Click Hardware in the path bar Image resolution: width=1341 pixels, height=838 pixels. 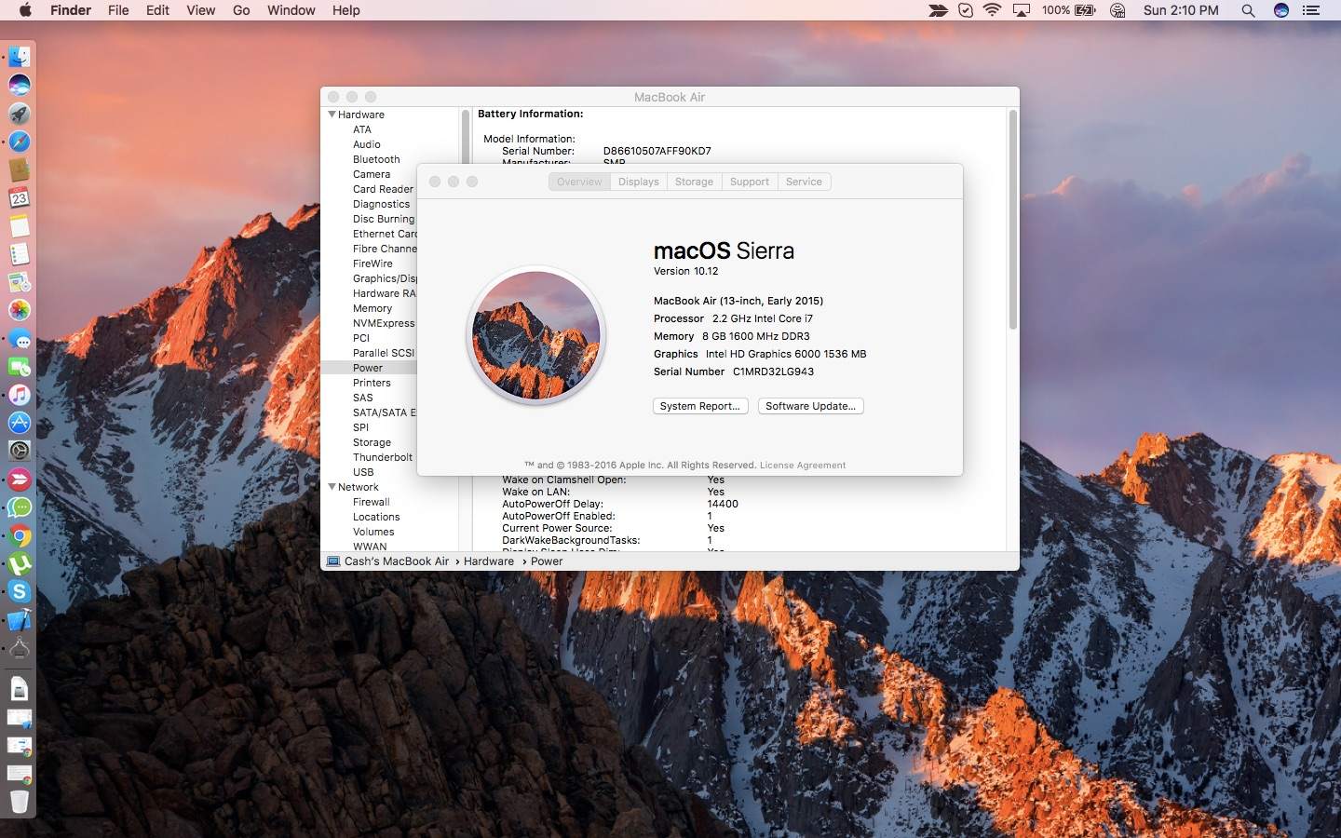pos(489,561)
